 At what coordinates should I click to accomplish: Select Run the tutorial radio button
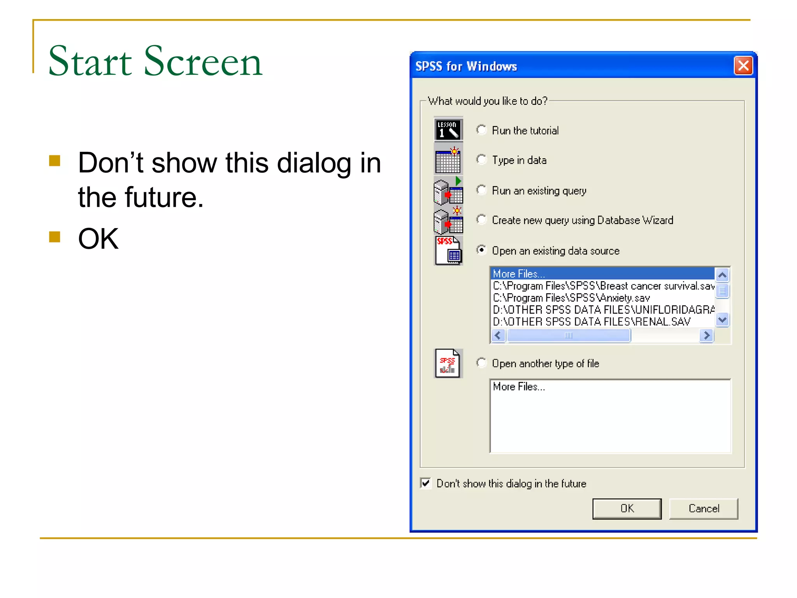point(482,130)
